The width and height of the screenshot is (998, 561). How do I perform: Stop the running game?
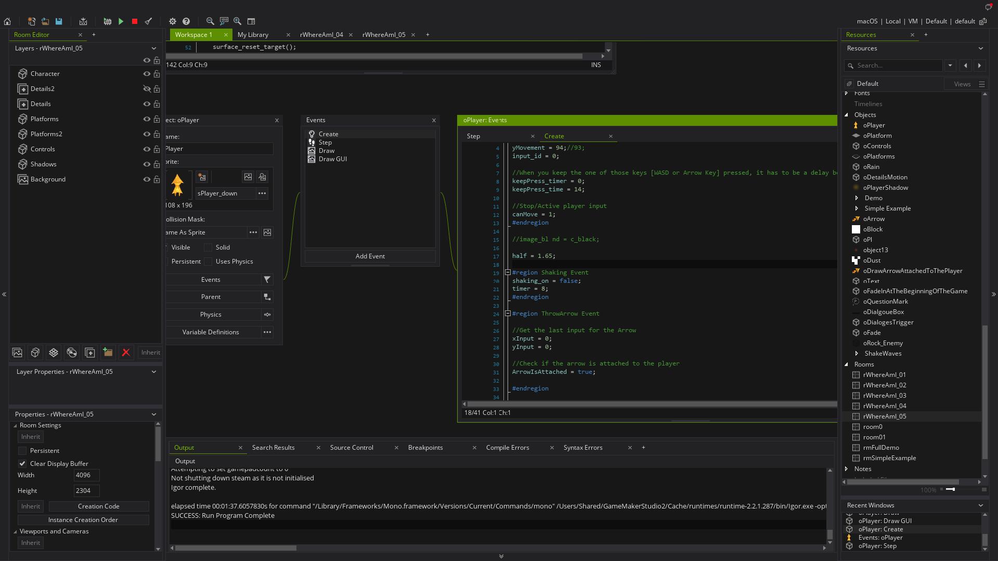(x=134, y=21)
